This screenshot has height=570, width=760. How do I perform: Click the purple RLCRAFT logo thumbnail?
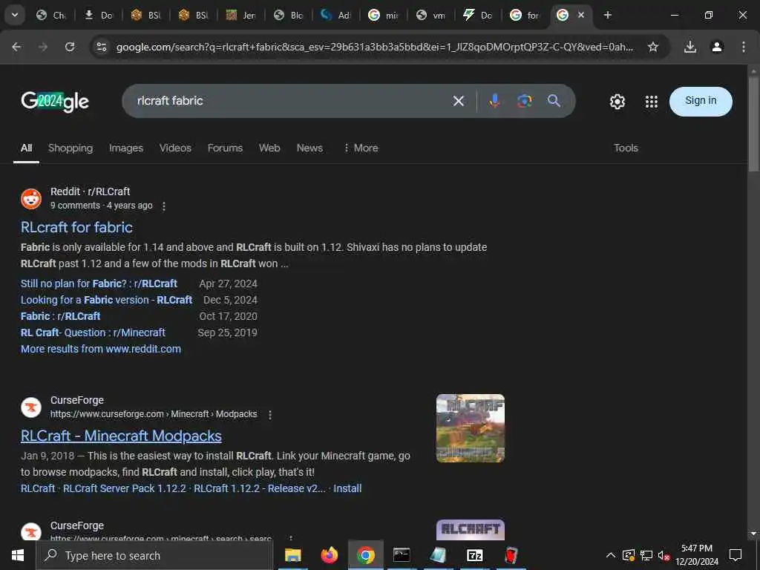(x=470, y=529)
